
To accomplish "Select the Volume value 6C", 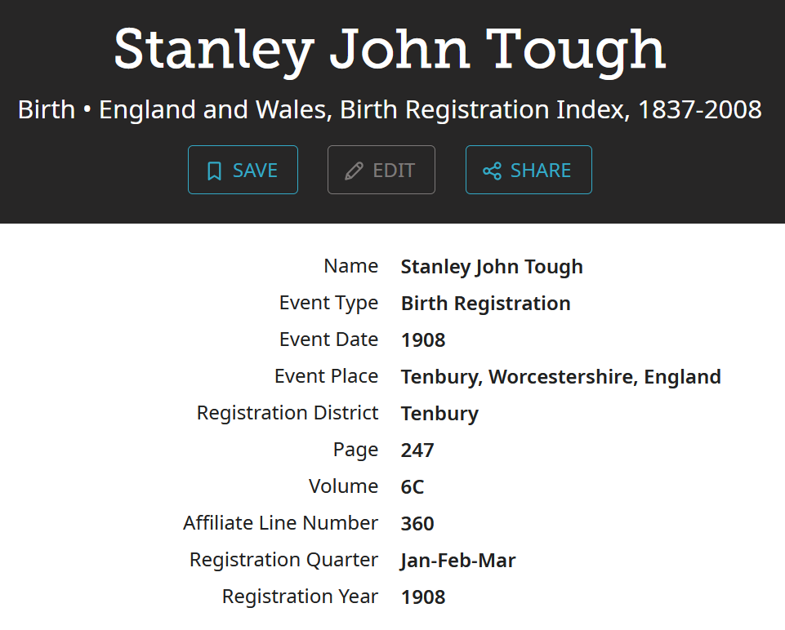I will (x=413, y=487).
